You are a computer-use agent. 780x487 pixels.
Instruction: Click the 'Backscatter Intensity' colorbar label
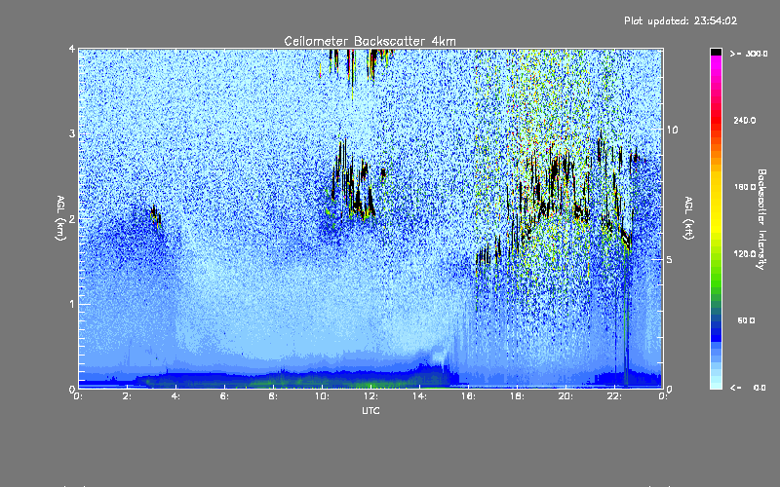coord(761,219)
